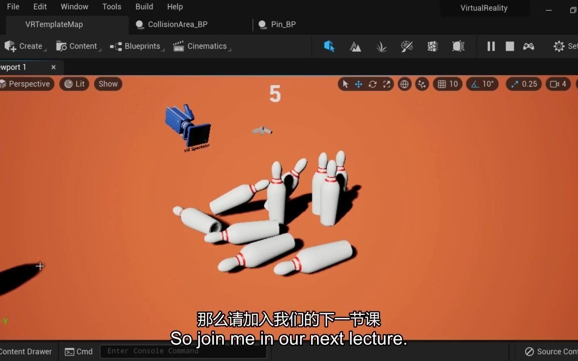The image size is (578, 361).
Task: Open Foliage editing mode icon
Action: click(x=381, y=46)
